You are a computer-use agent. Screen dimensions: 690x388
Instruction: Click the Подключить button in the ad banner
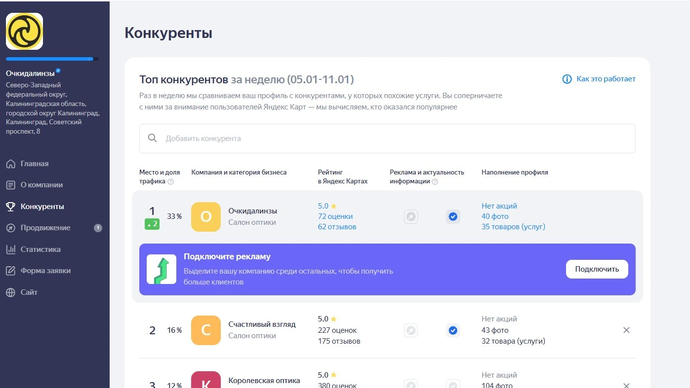pyautogui.click(x=597, y=269)
